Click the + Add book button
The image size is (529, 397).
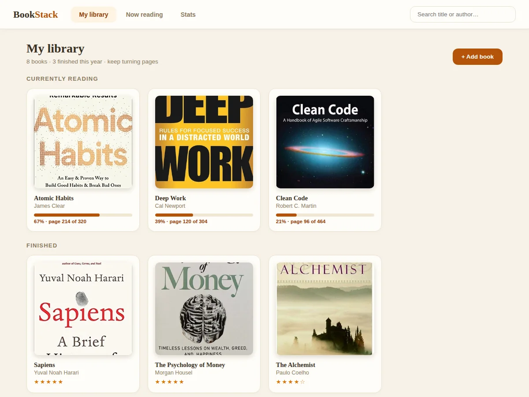point(477,56)
